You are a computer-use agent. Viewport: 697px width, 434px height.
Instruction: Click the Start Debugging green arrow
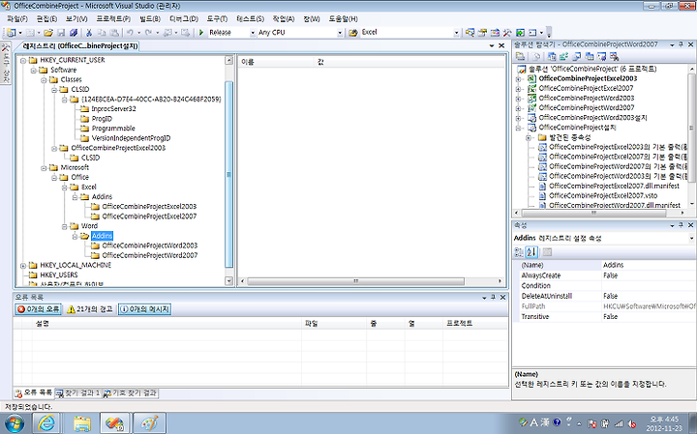[201, 33]
